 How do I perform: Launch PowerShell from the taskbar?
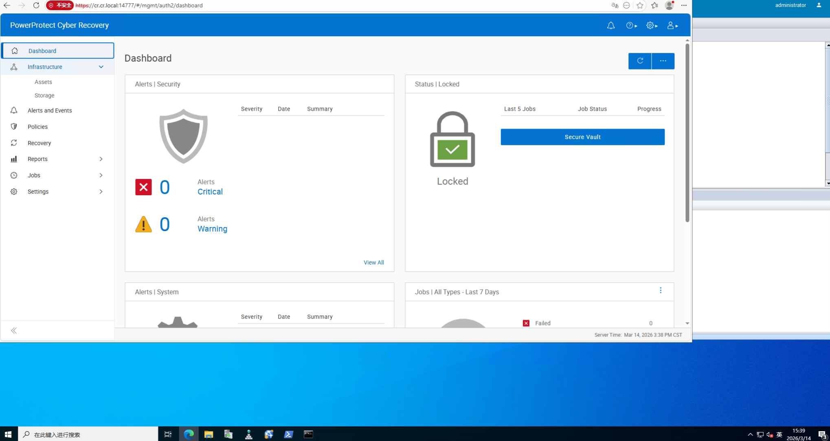coord(288,434)
